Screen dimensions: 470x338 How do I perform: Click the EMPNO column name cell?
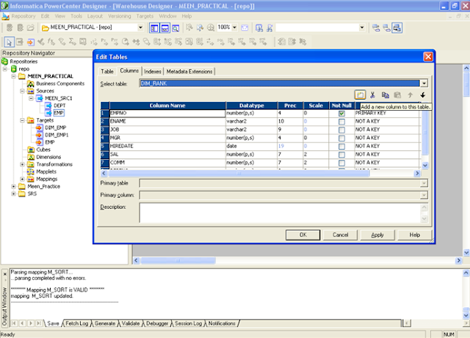167,113
